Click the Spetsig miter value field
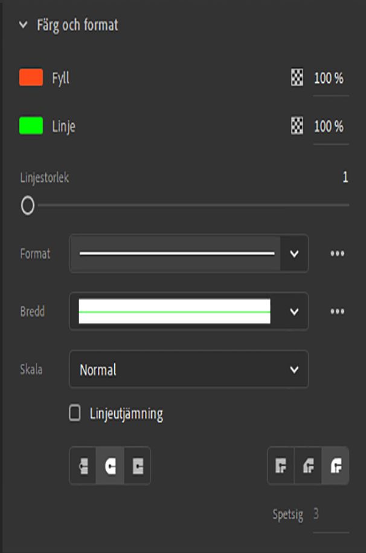This screenshot has width=366, height=553. [x=328, y=514]
